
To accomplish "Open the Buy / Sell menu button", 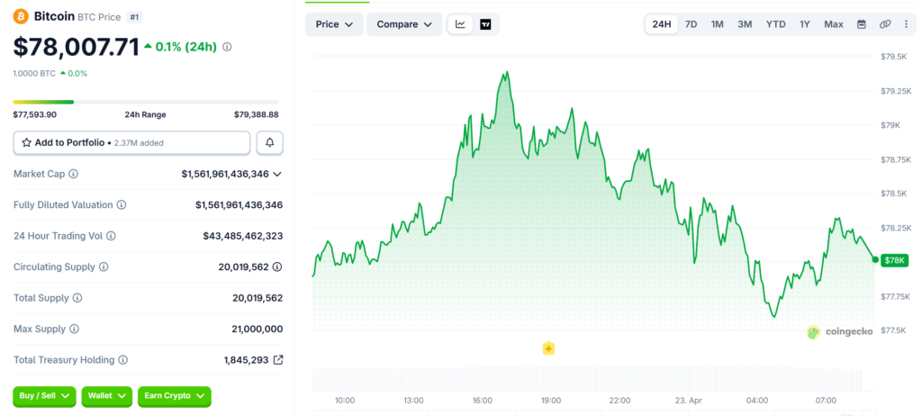I will pyautogui.click(x=44, y=396).
